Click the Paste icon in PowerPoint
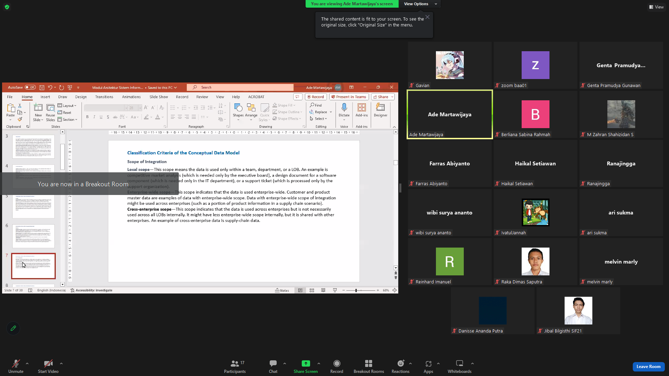This screenshot has width=669, height=376. tap(10, 108)
